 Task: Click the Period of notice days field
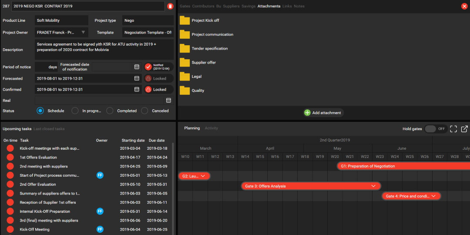47,67
